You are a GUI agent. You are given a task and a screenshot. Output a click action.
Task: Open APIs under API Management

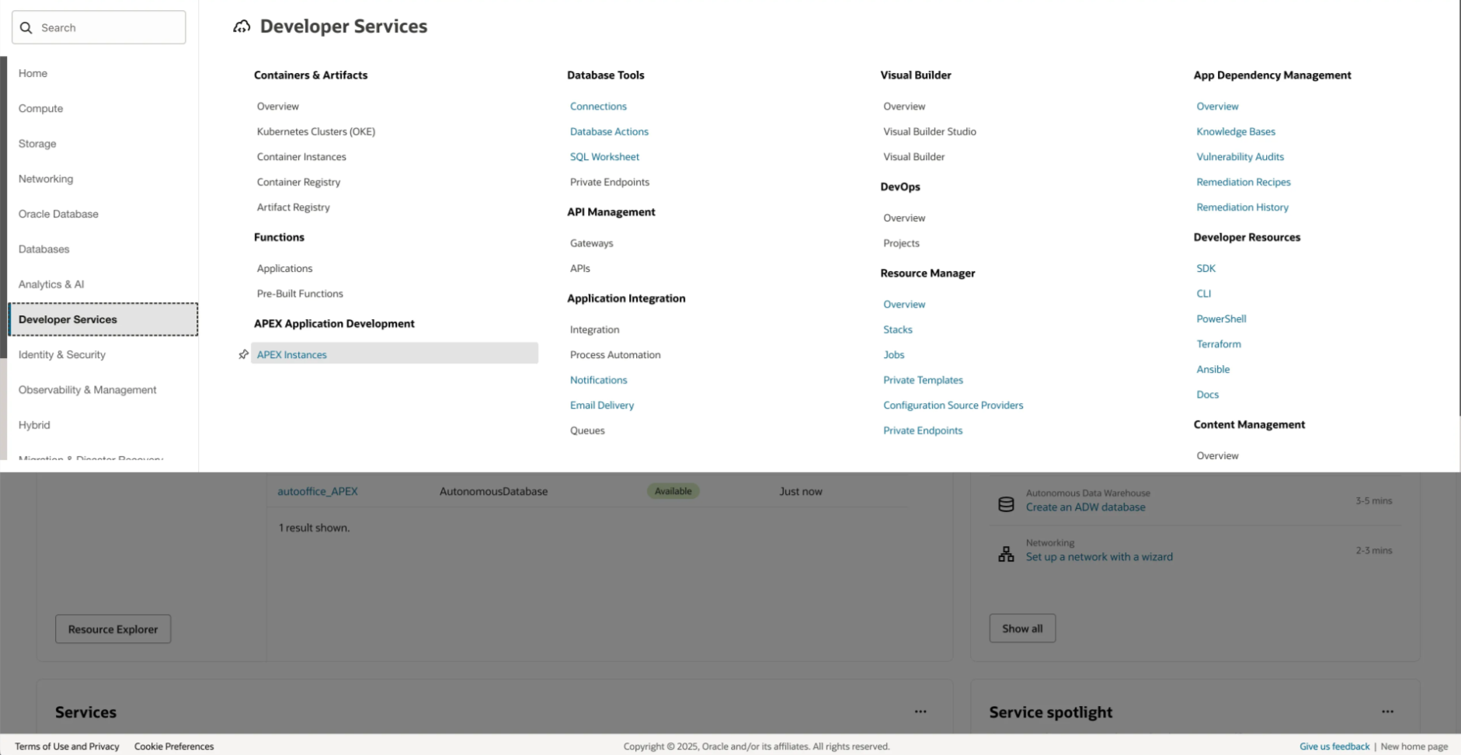coord(580,268)
